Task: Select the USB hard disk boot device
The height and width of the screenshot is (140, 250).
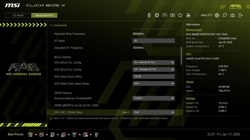Action: 52,135
